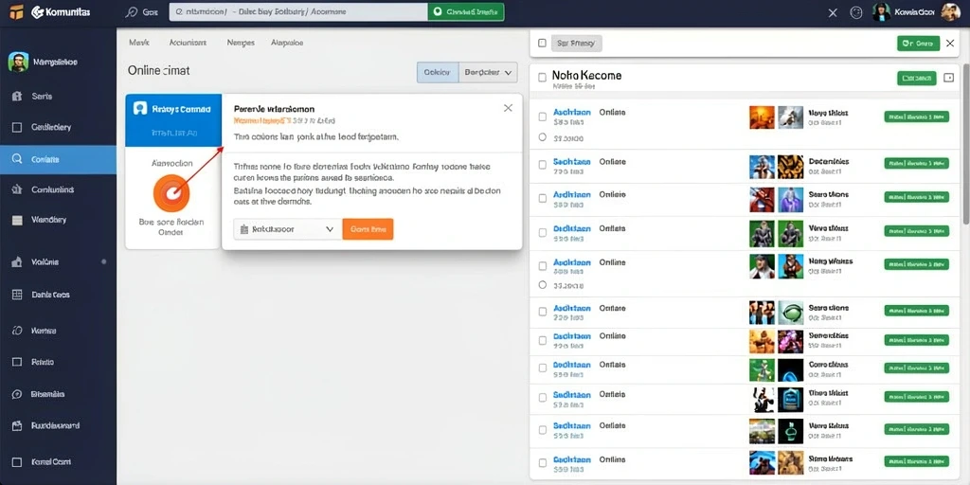Expand the dropdown with chevron beside the blue button
The image size is (970, 485).
click(x=488, y=72)
